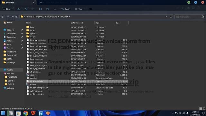This screenshot has width=206, height=116.
Task: Open the volume control in tray
Action: pos(184,113)
